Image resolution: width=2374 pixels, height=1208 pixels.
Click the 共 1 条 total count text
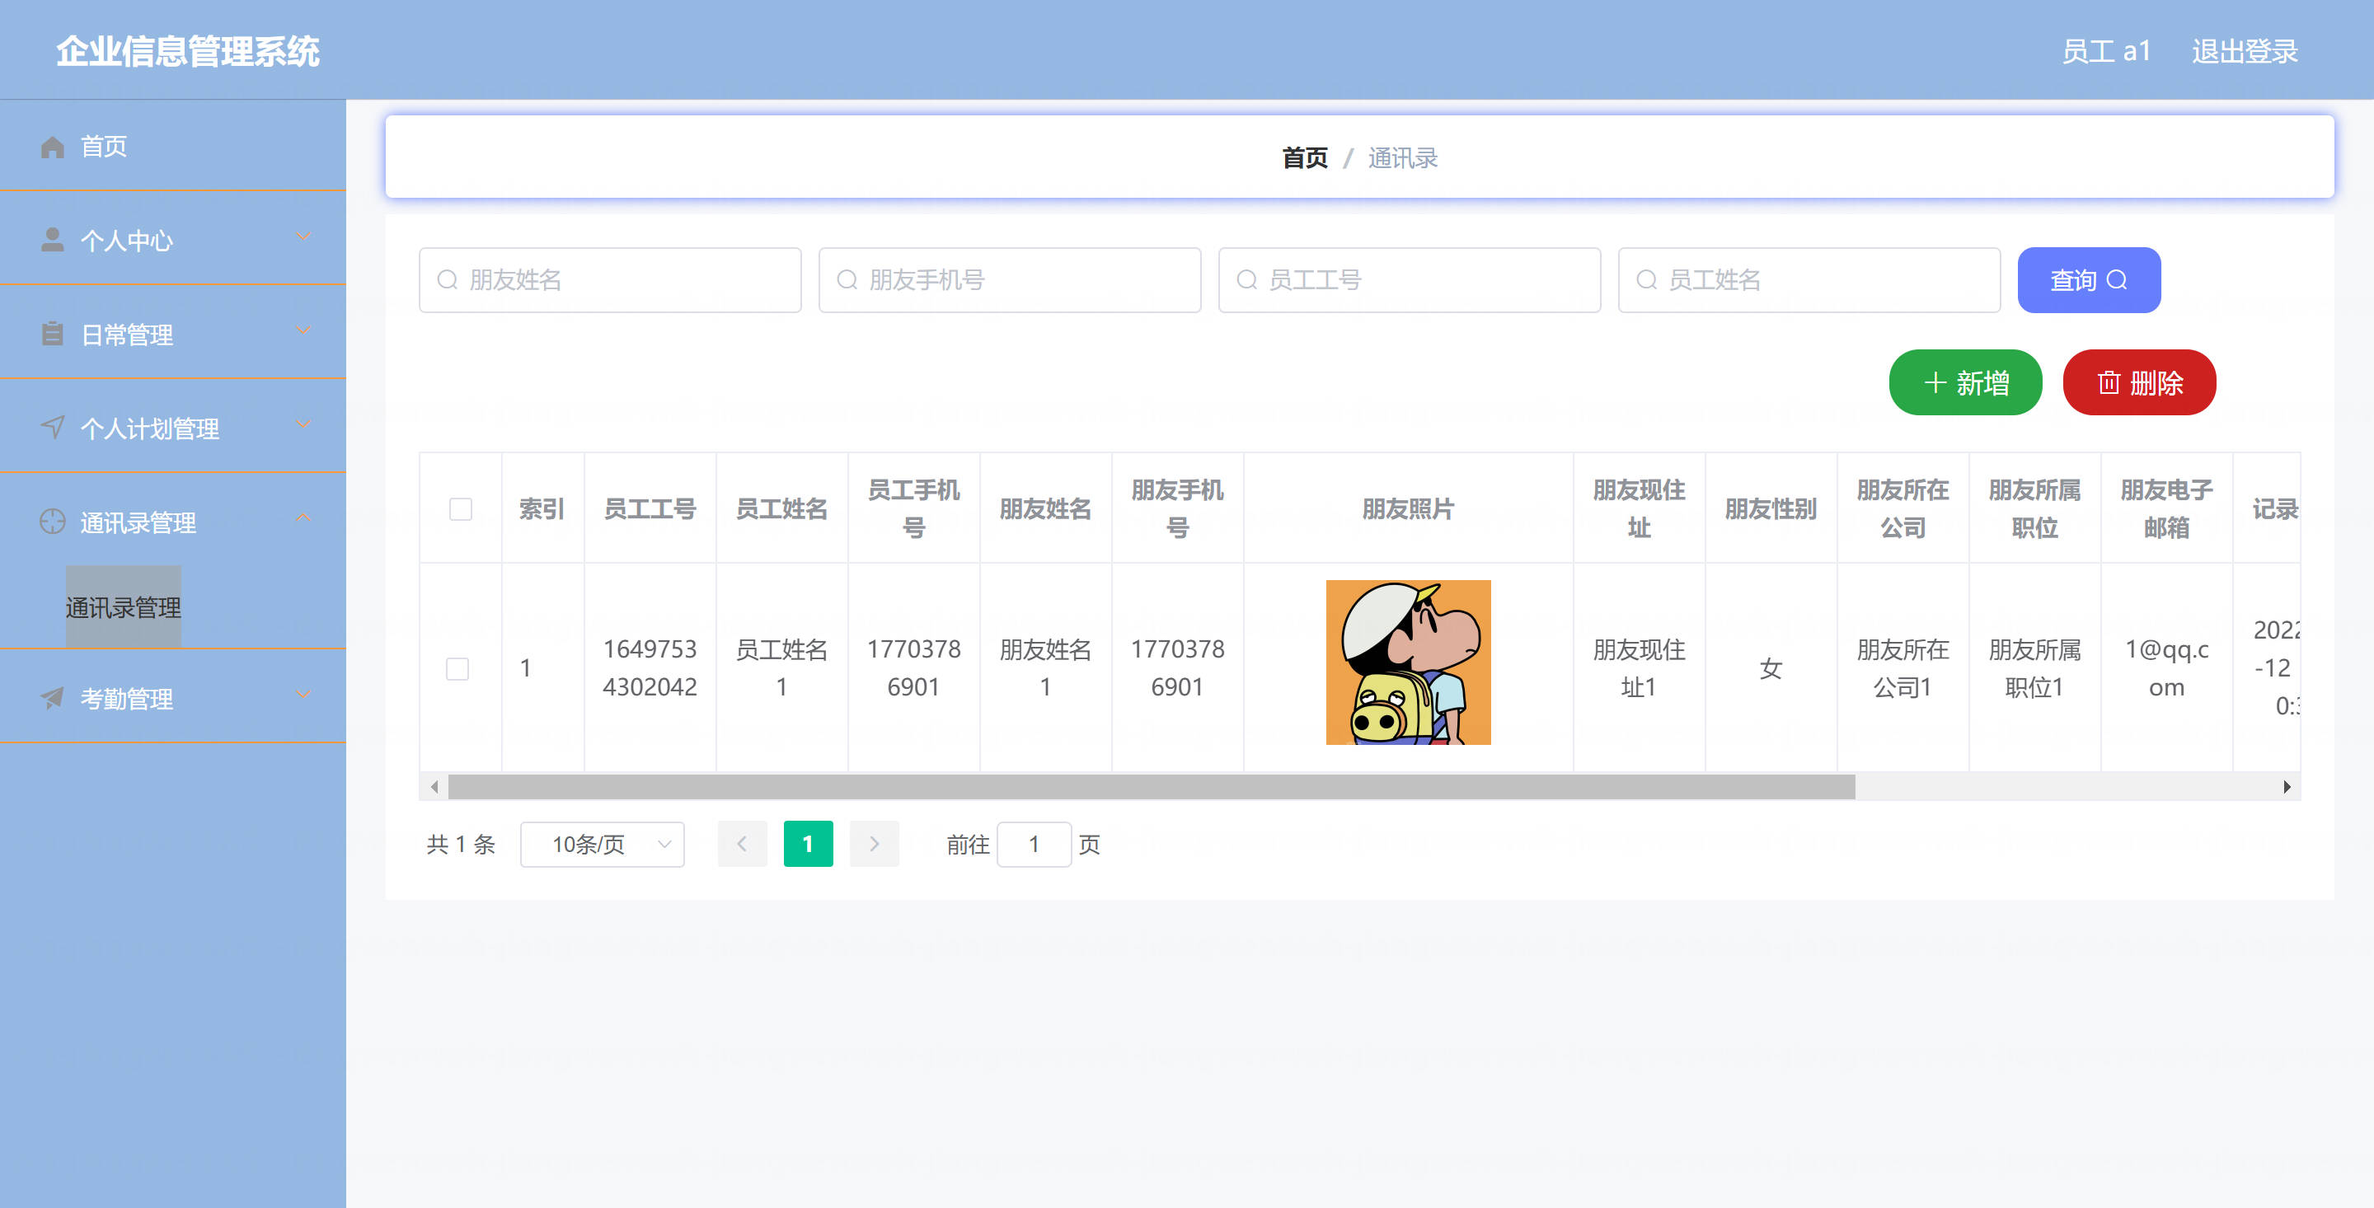[x=461, y=844]
